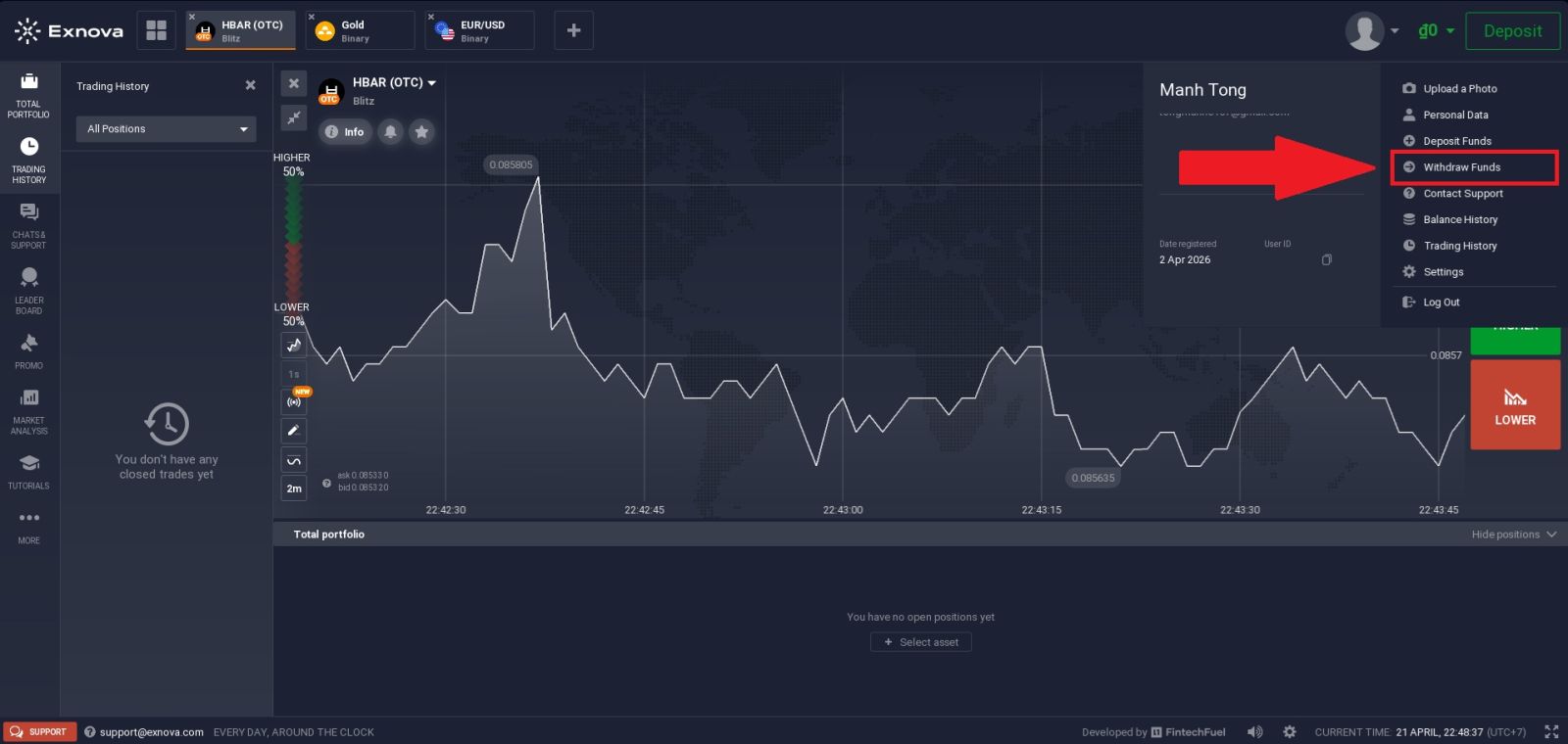Close the Trading History panel

pyautogui.click(x=250, y=85)
